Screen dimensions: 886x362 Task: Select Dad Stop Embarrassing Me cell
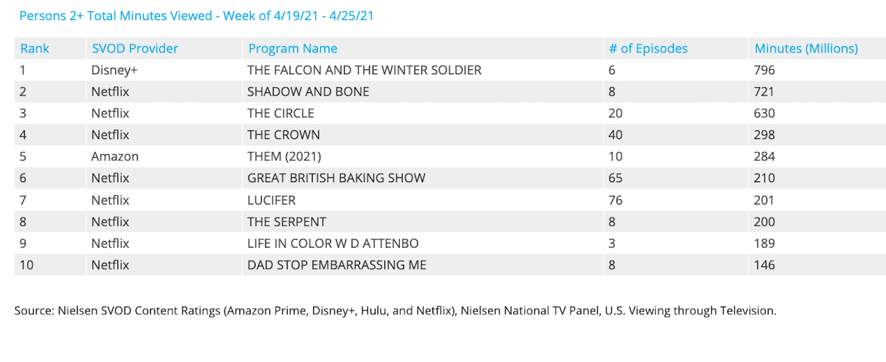point(337,265)
